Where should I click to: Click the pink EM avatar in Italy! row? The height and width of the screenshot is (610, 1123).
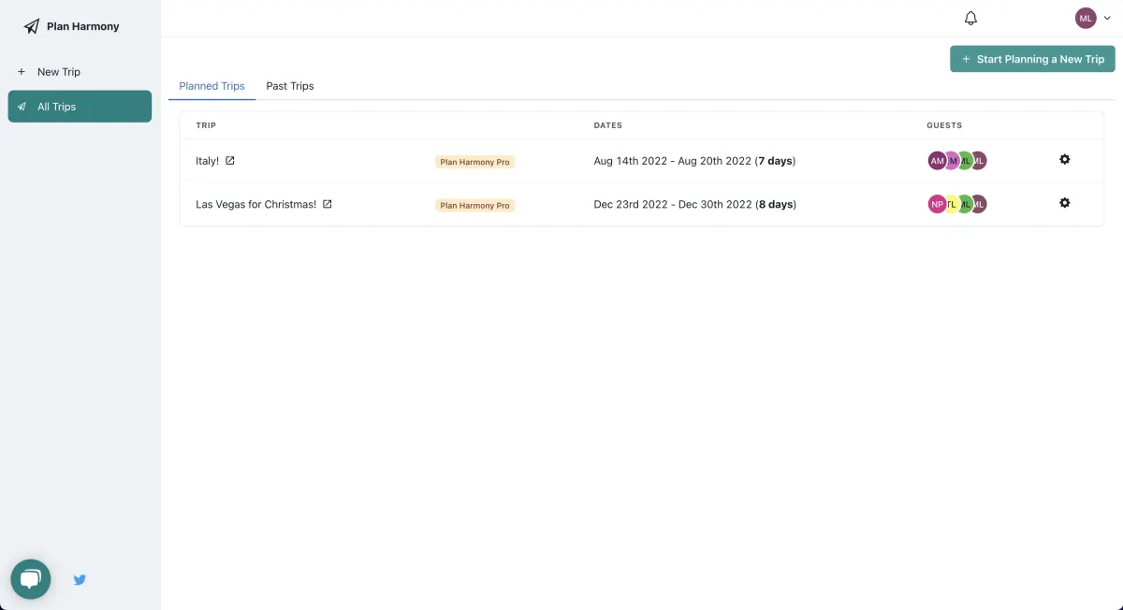pyautogui.click(x=951, y=161)
